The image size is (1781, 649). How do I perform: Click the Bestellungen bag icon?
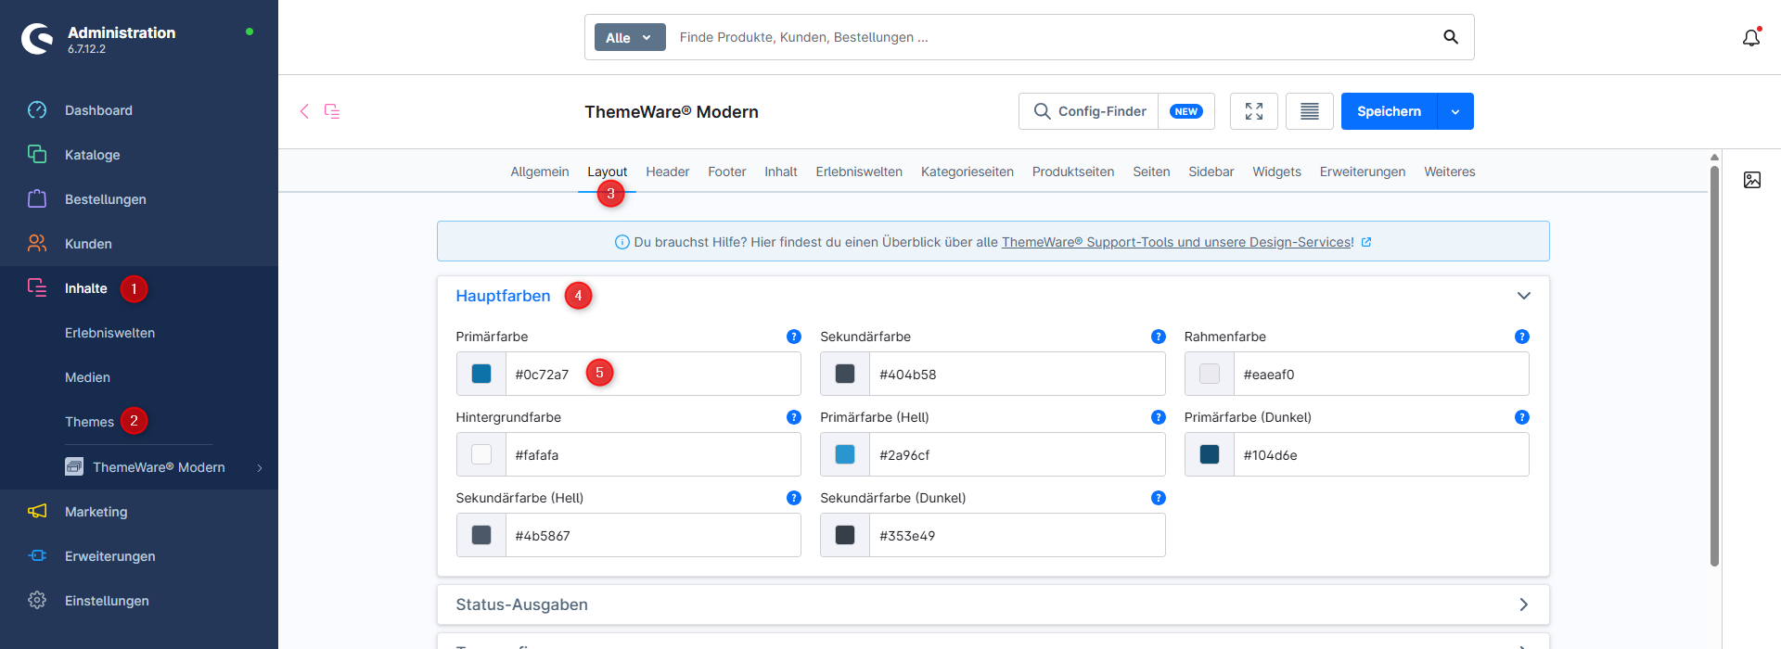pyautogui.click(x=37, y=199)
